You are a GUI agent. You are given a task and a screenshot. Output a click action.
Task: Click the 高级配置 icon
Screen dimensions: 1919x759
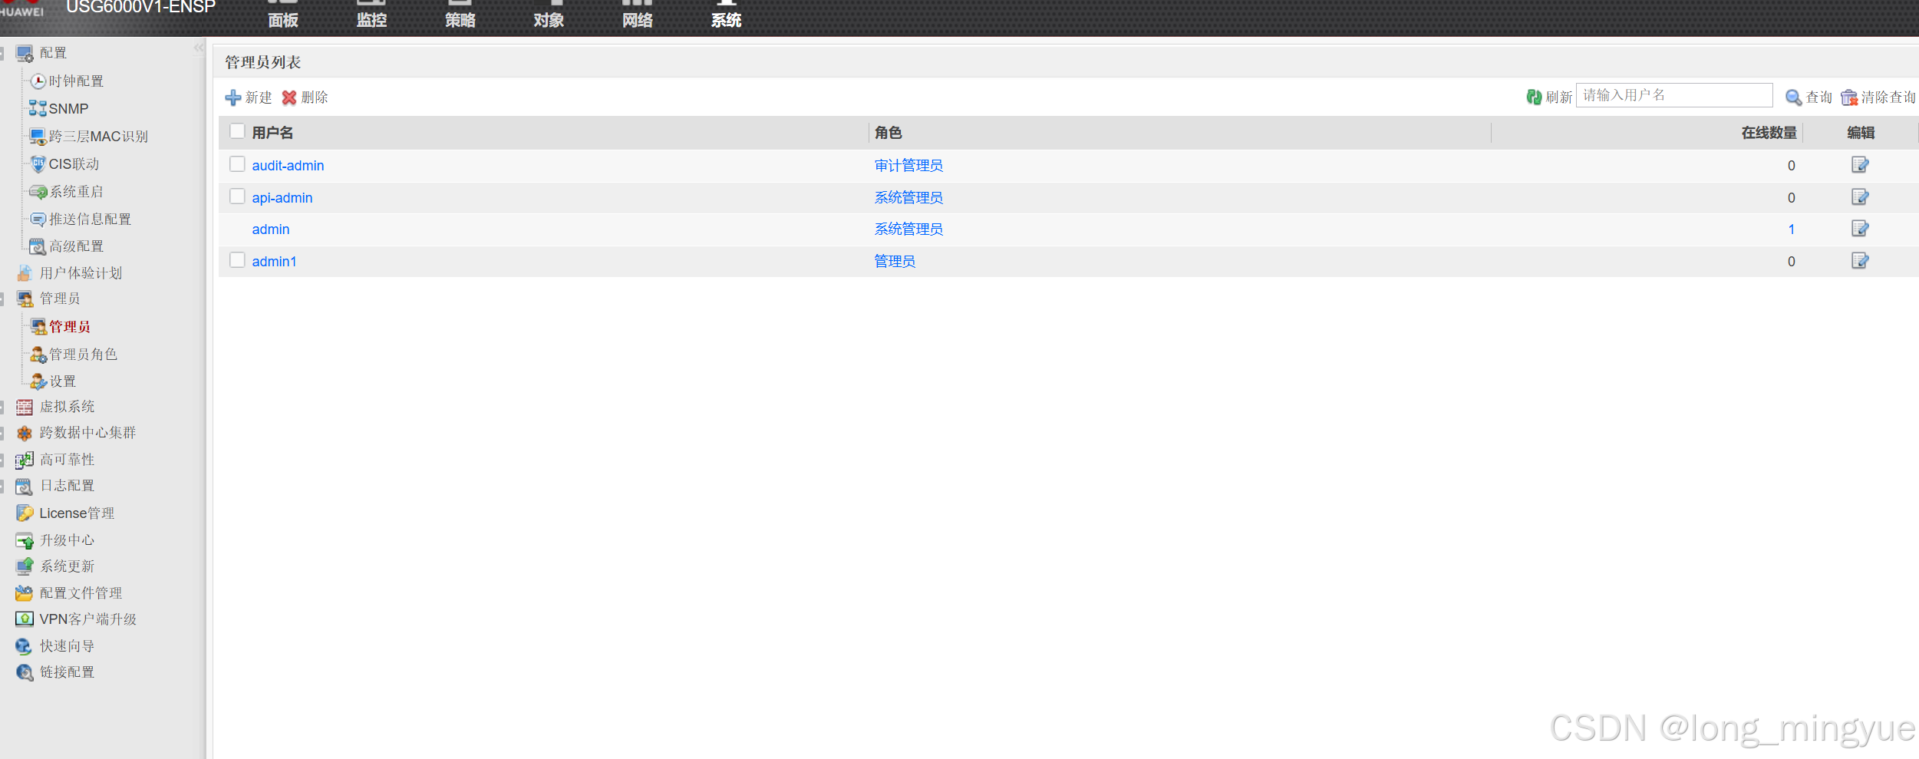[38, 246]
